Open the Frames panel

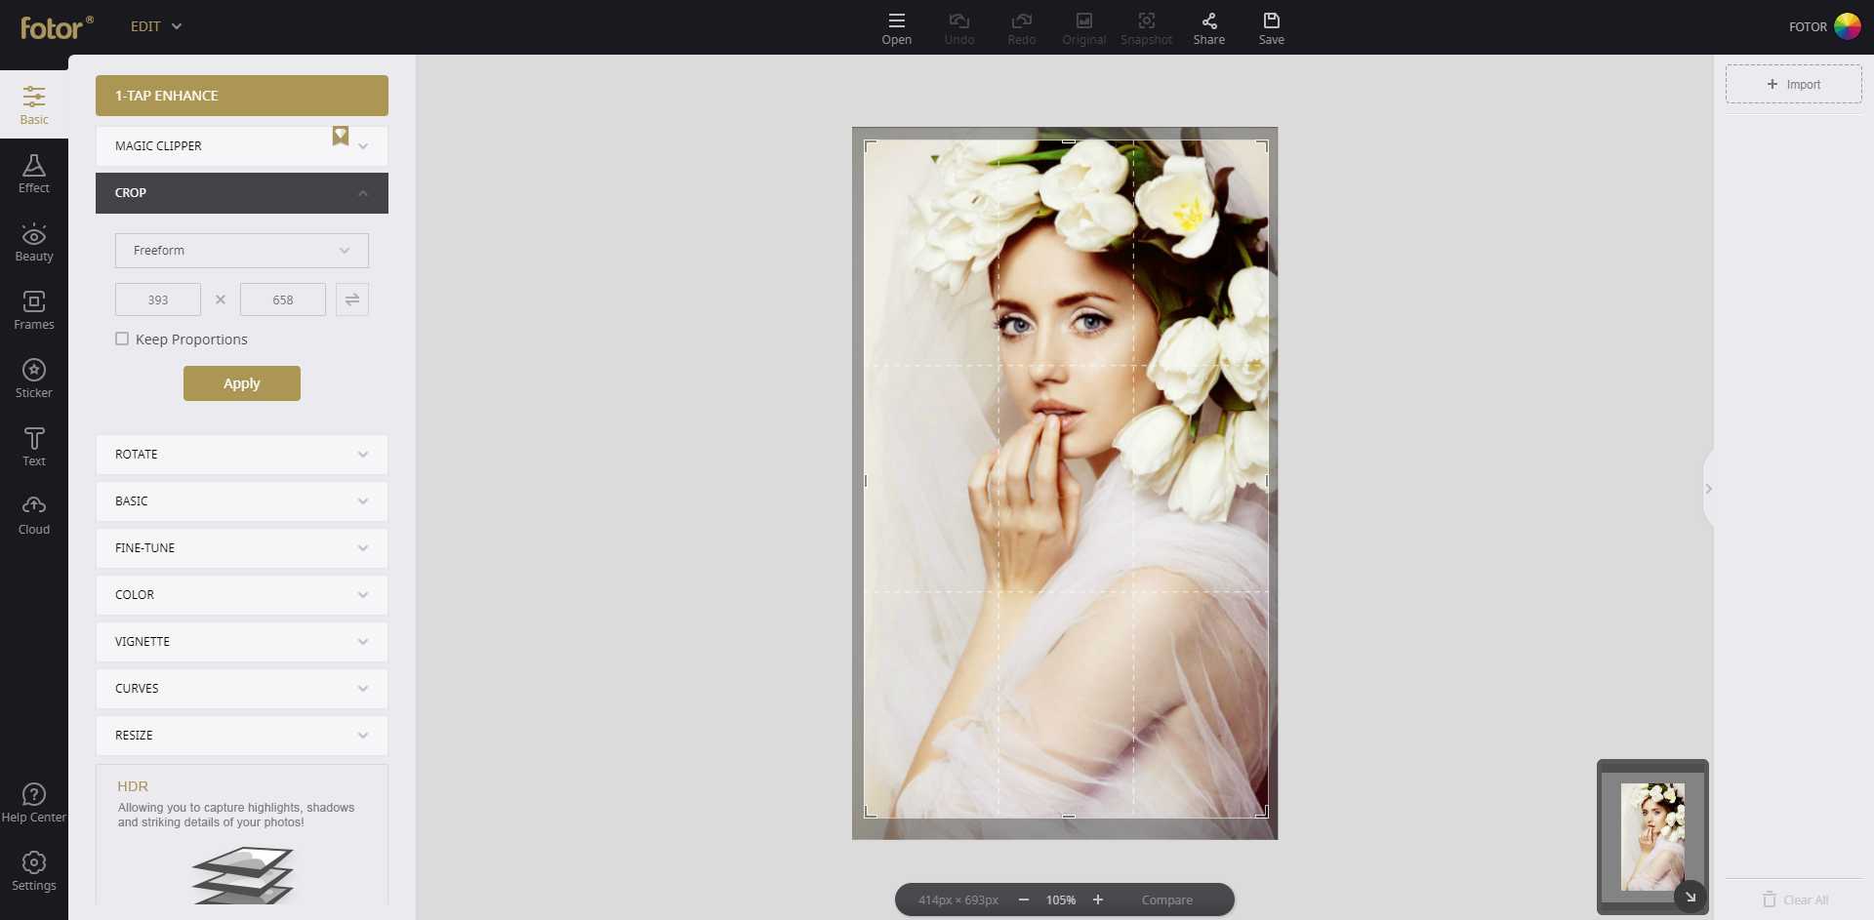[x=34, y=310]
